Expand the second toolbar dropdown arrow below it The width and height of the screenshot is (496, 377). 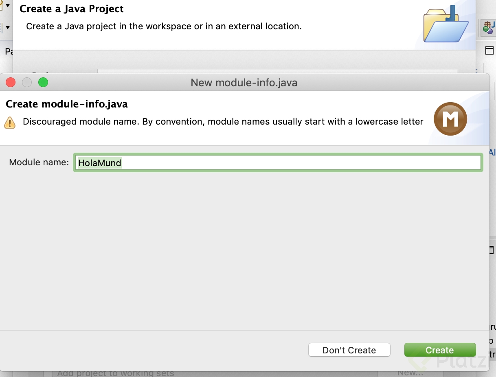(x=7, y=28)
